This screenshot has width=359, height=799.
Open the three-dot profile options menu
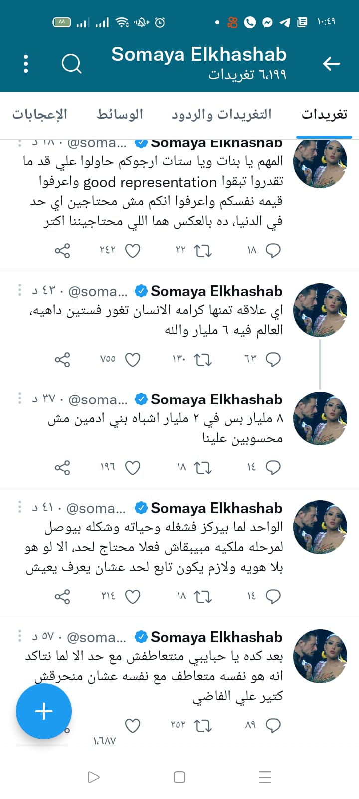point(26,64)
